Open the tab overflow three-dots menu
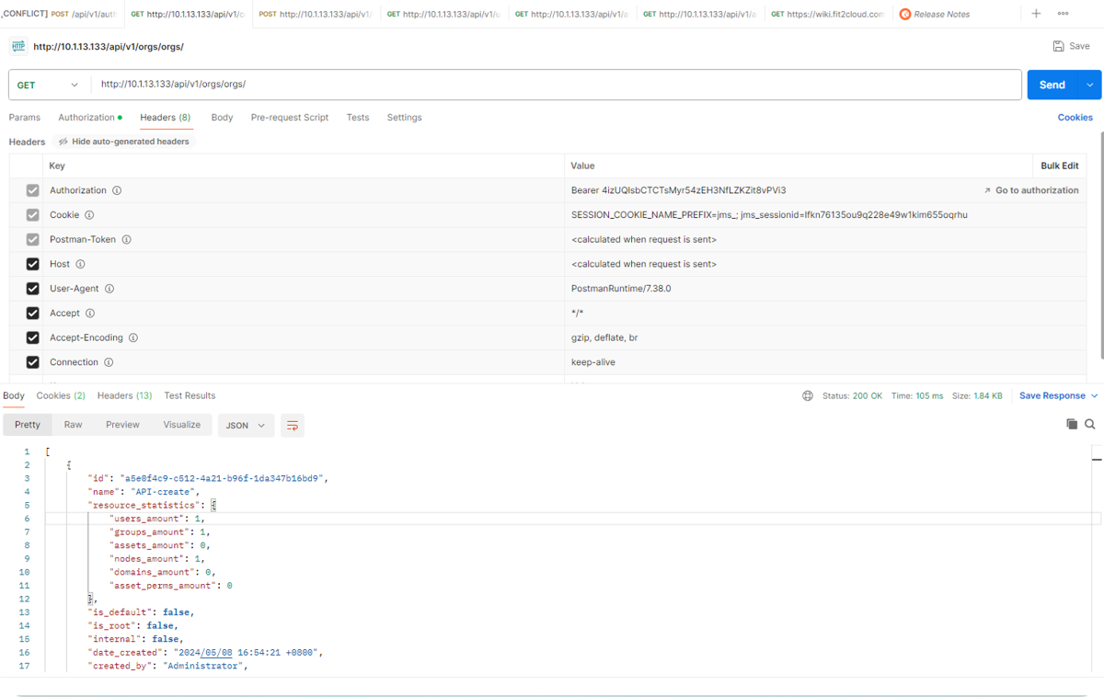The width and height of the screenshot is (1104, 697). (x=1063, y=14)
